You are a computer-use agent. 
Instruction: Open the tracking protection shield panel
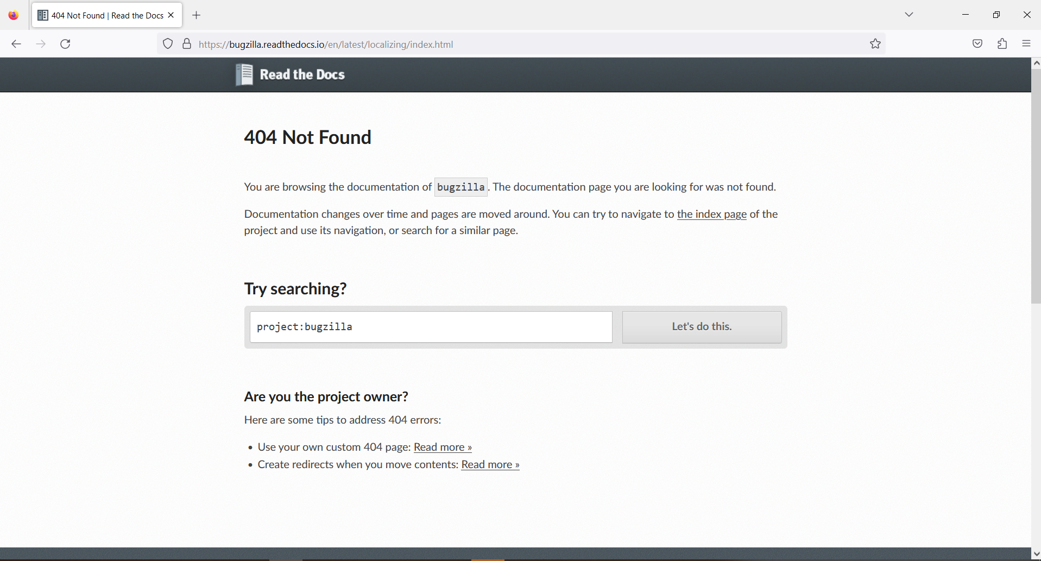tap(167, 44)
